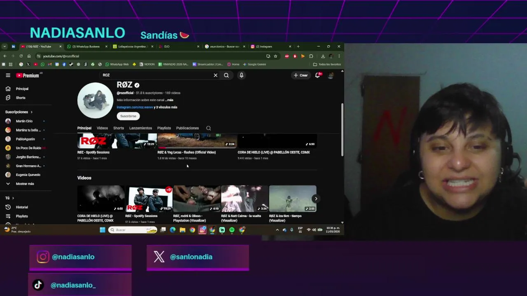Clear the ROZ search text
The image size is (527, 296).
pos(215,75)
